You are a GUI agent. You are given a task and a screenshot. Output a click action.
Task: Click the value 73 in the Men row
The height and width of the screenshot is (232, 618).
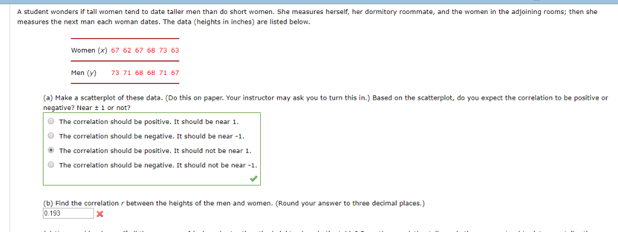(x=115, y=73)
